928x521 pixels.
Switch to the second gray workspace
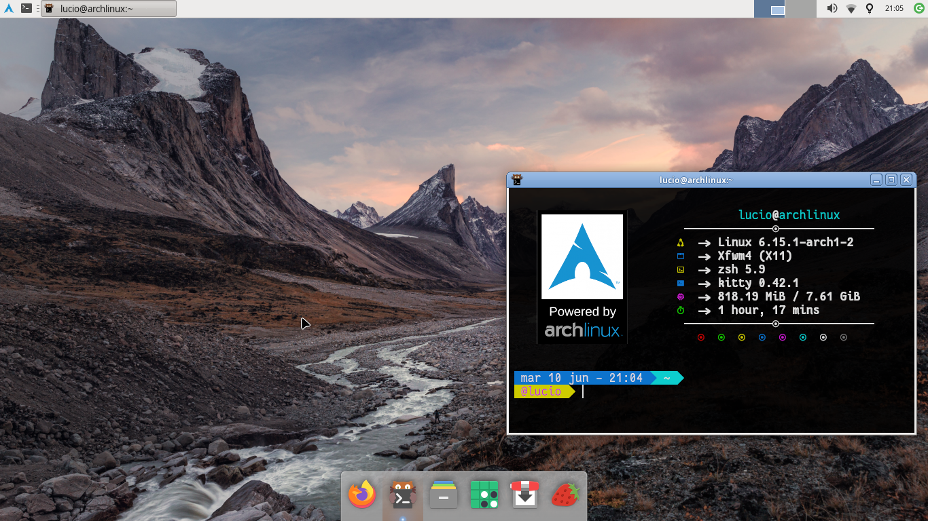pos(800,9)
